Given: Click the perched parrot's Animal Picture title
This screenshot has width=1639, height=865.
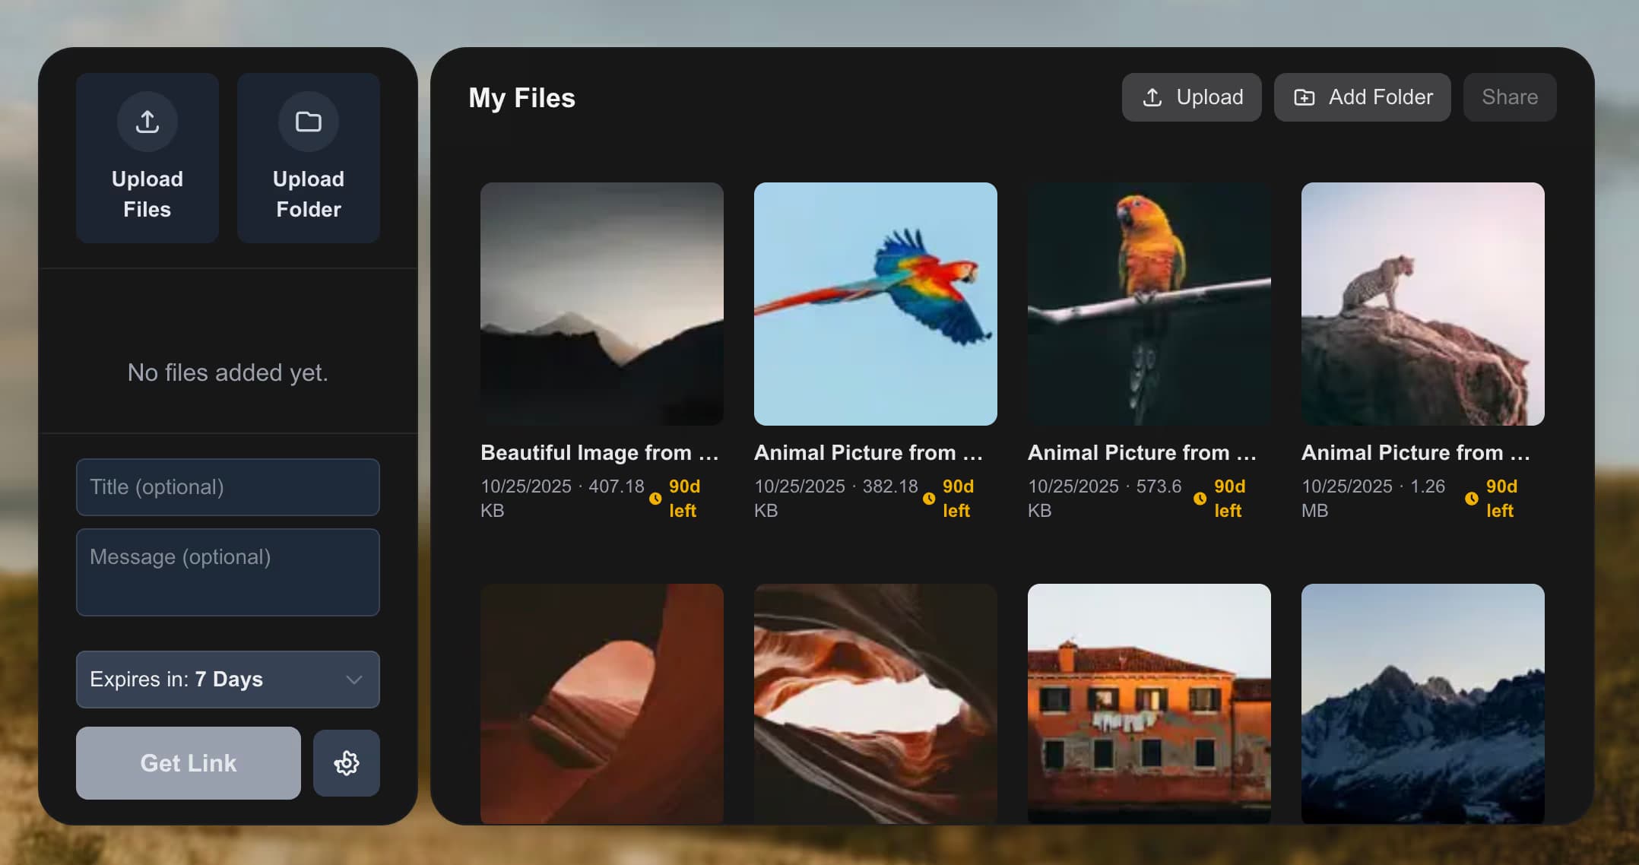Looking at the screenshot, I should click(x=1143, y=452).
